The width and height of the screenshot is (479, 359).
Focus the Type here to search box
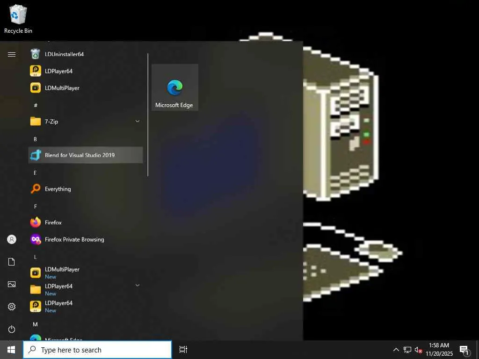[97, 350]
